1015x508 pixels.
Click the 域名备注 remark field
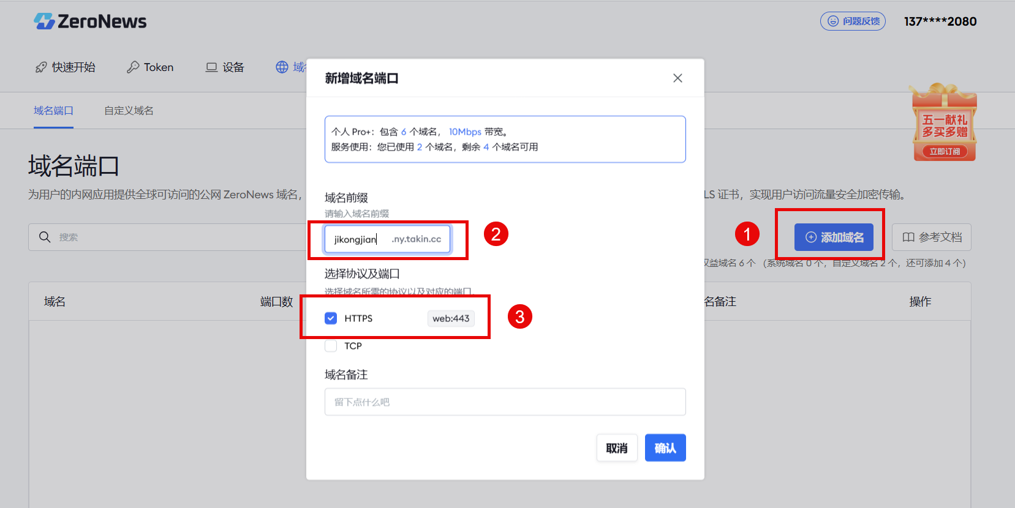pos(505,402)
